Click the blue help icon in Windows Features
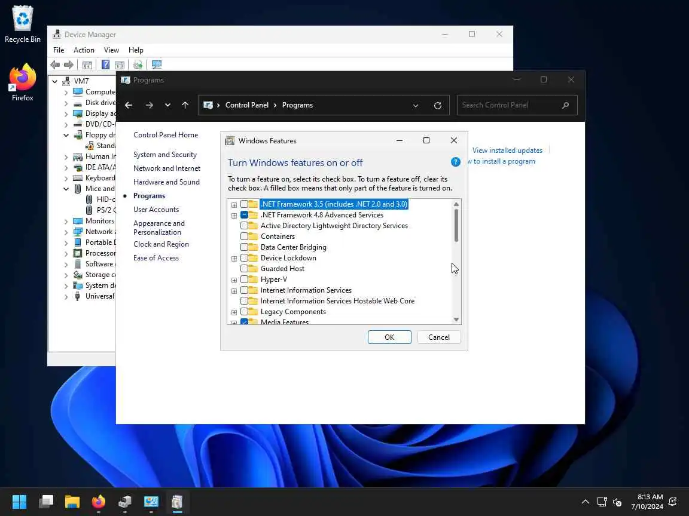Image resolution: width=689 pixels, height=516 pixels. pyautogui.click(x=455, y=162)
